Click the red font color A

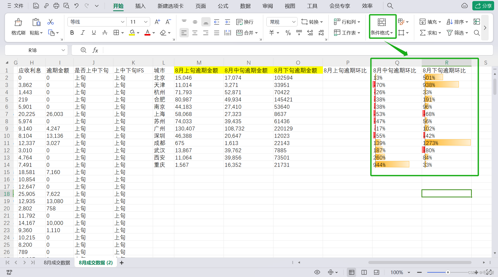pyautogui.click(x=147, y=33)
